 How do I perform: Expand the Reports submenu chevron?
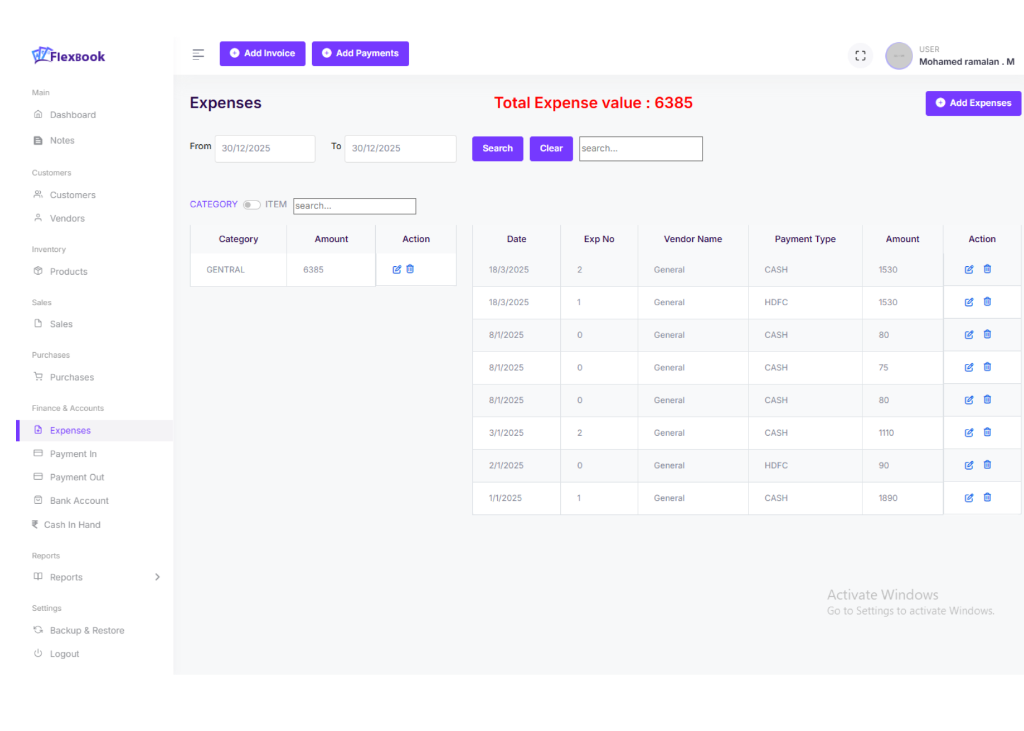157,577
